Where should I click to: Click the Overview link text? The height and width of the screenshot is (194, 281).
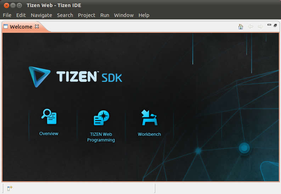(49, 134)
